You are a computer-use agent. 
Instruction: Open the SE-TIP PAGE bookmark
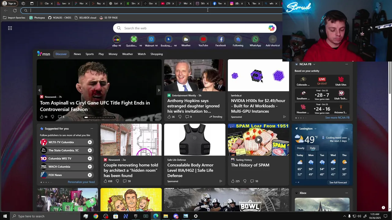click(x=109, y=18)
